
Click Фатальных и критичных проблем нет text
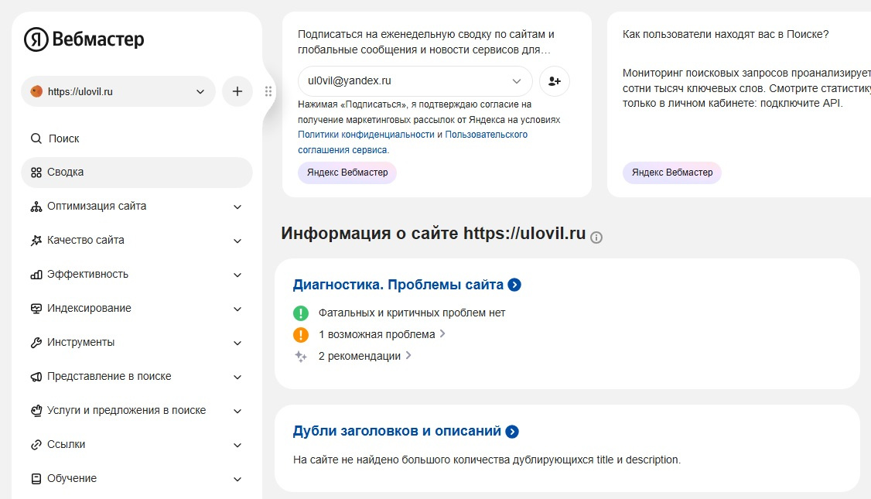tap(412, 313)
